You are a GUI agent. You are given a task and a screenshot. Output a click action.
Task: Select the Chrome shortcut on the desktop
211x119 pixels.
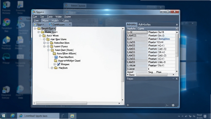click(x=6, y=22)
